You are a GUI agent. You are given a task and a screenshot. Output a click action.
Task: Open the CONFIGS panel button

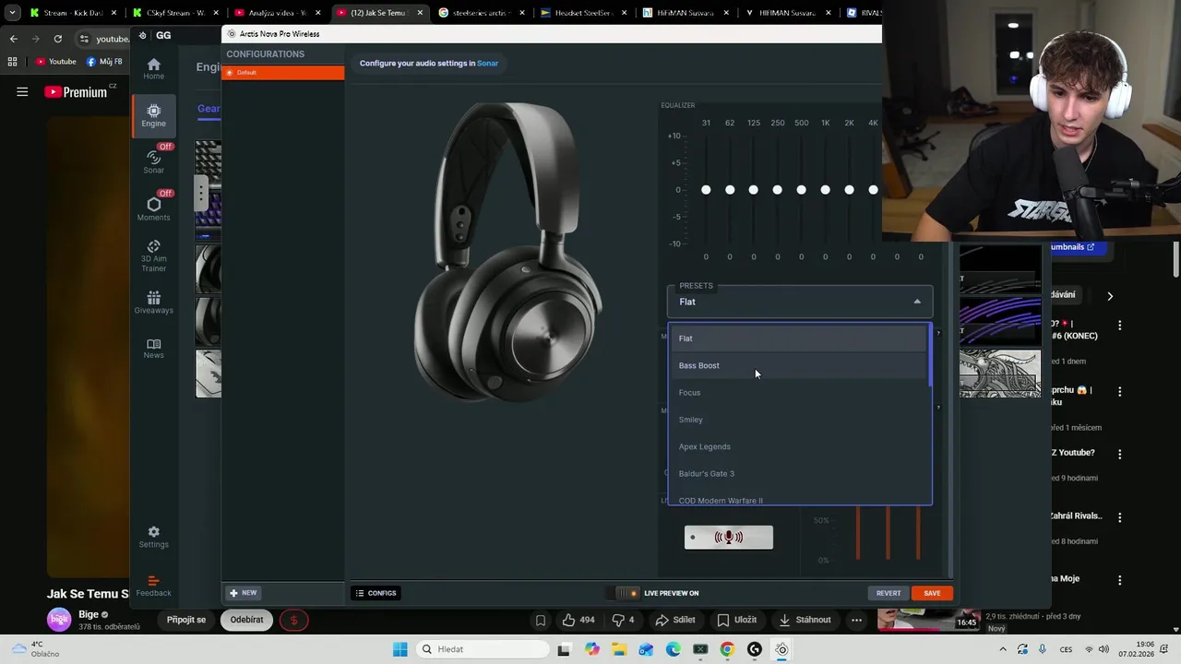tap(376, 593)
